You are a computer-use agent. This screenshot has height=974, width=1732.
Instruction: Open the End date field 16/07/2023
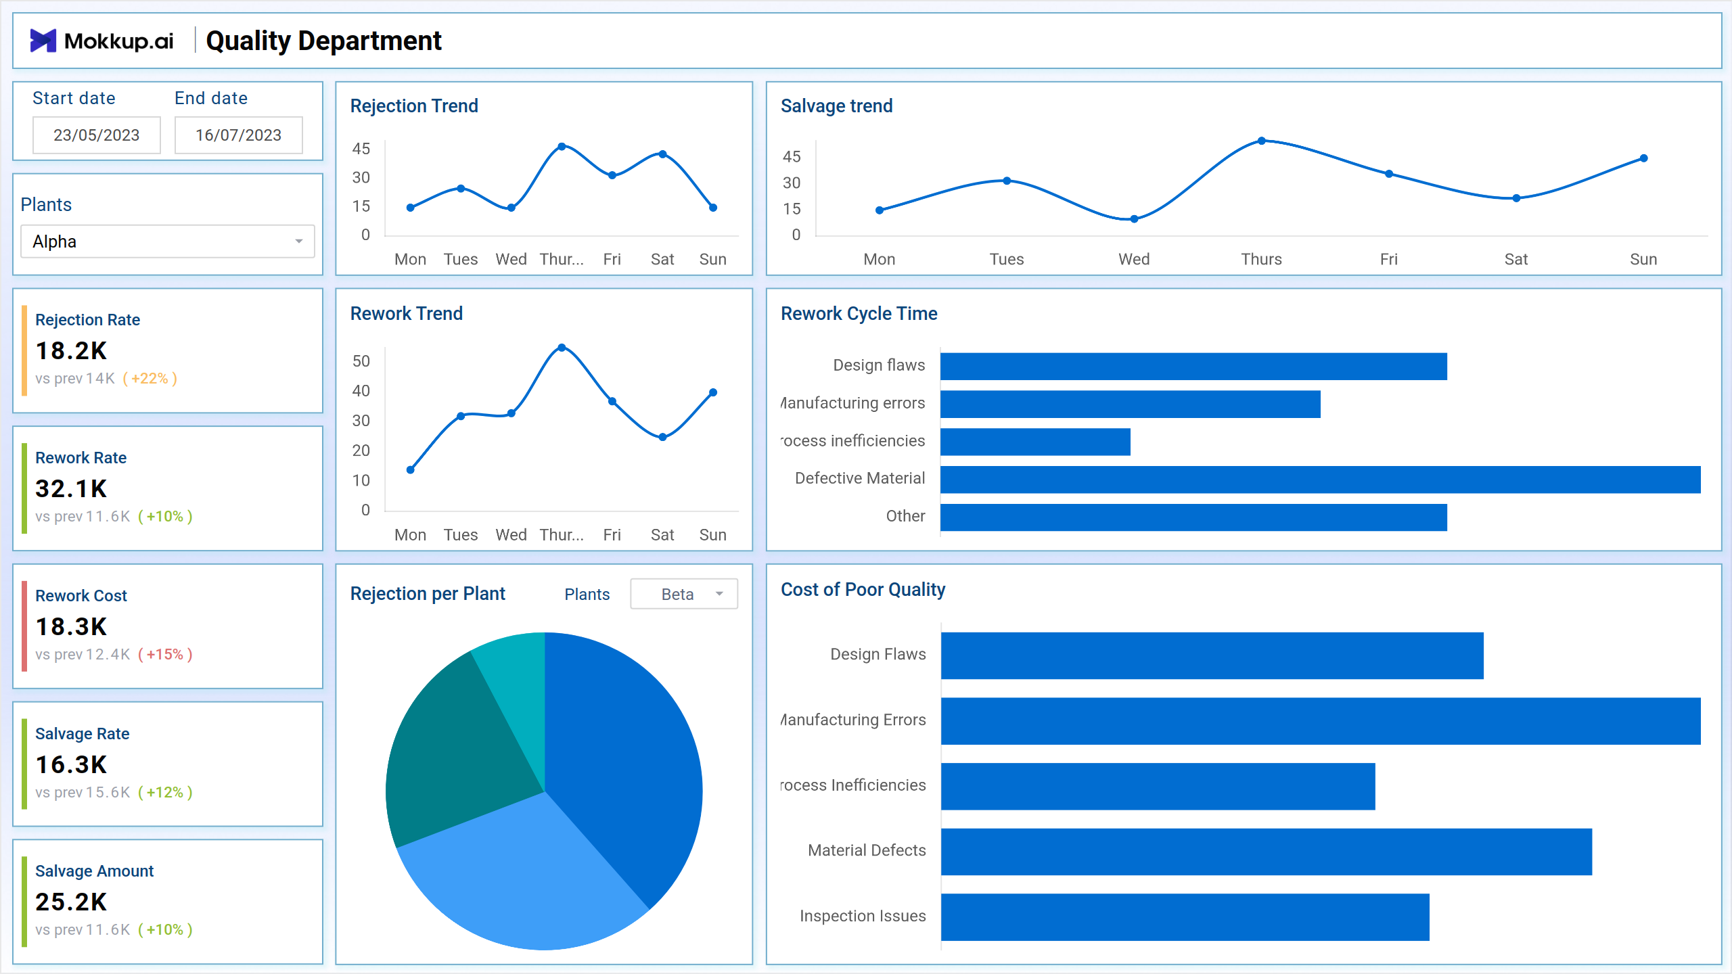(x=239, y=135)
